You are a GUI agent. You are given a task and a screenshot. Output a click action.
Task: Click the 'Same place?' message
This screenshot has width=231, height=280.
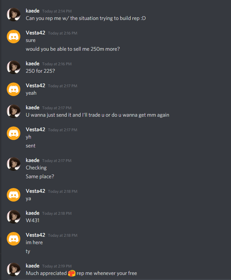40,177
